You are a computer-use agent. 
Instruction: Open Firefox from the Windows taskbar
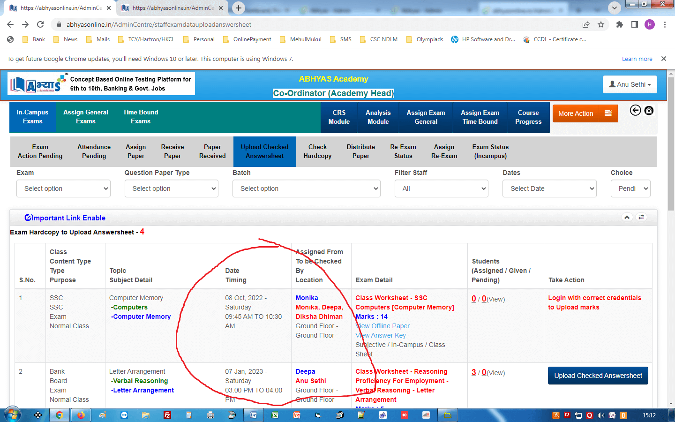81,415
